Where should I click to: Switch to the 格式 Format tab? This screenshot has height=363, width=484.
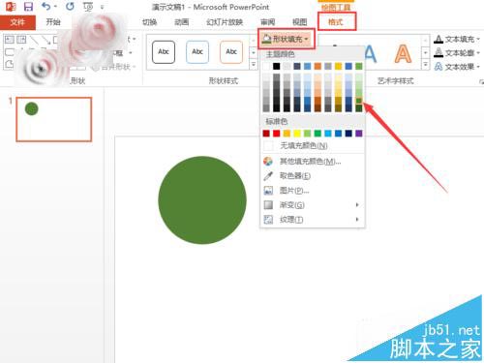[x=336, y=21]
